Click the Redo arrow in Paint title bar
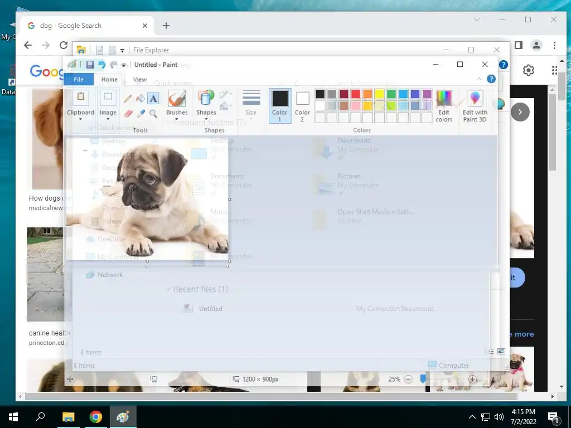 (114, 65)
